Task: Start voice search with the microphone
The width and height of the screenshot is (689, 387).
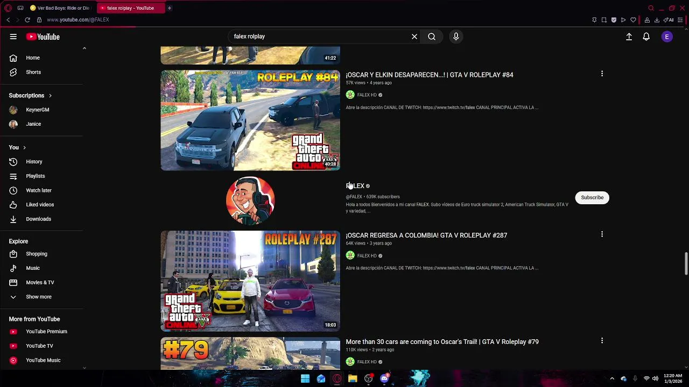Action: pos(456,37)
